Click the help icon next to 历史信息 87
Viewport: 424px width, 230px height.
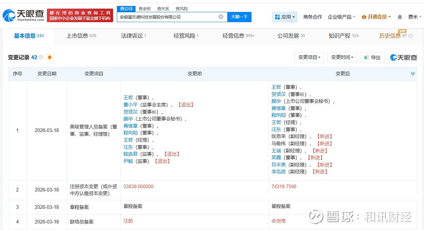click(410, 36)
